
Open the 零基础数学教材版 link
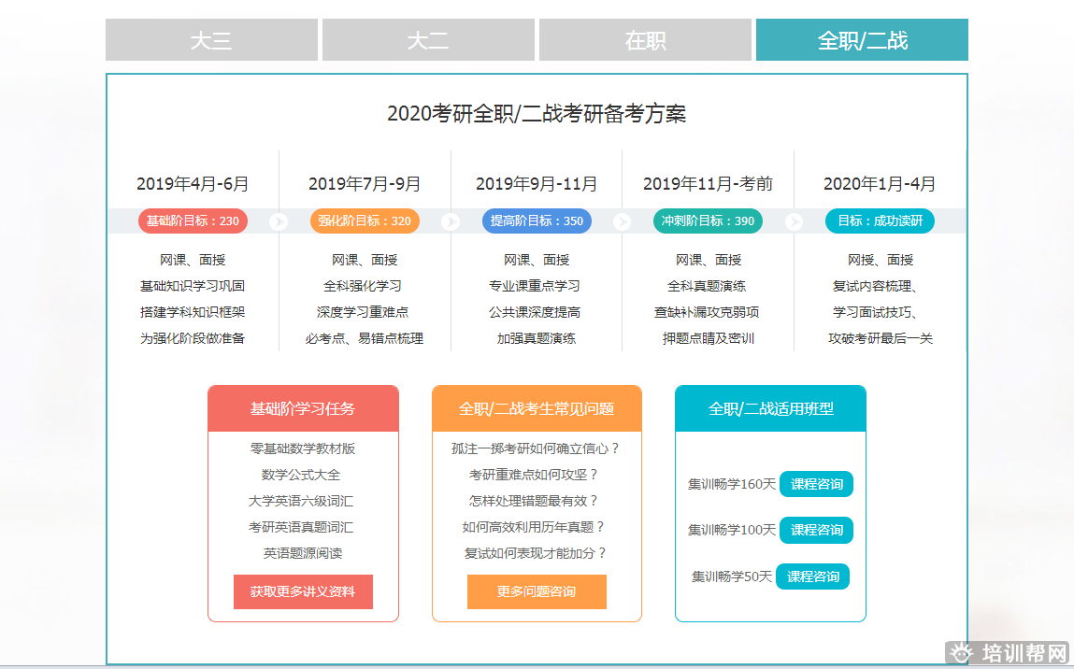[303, 448]
